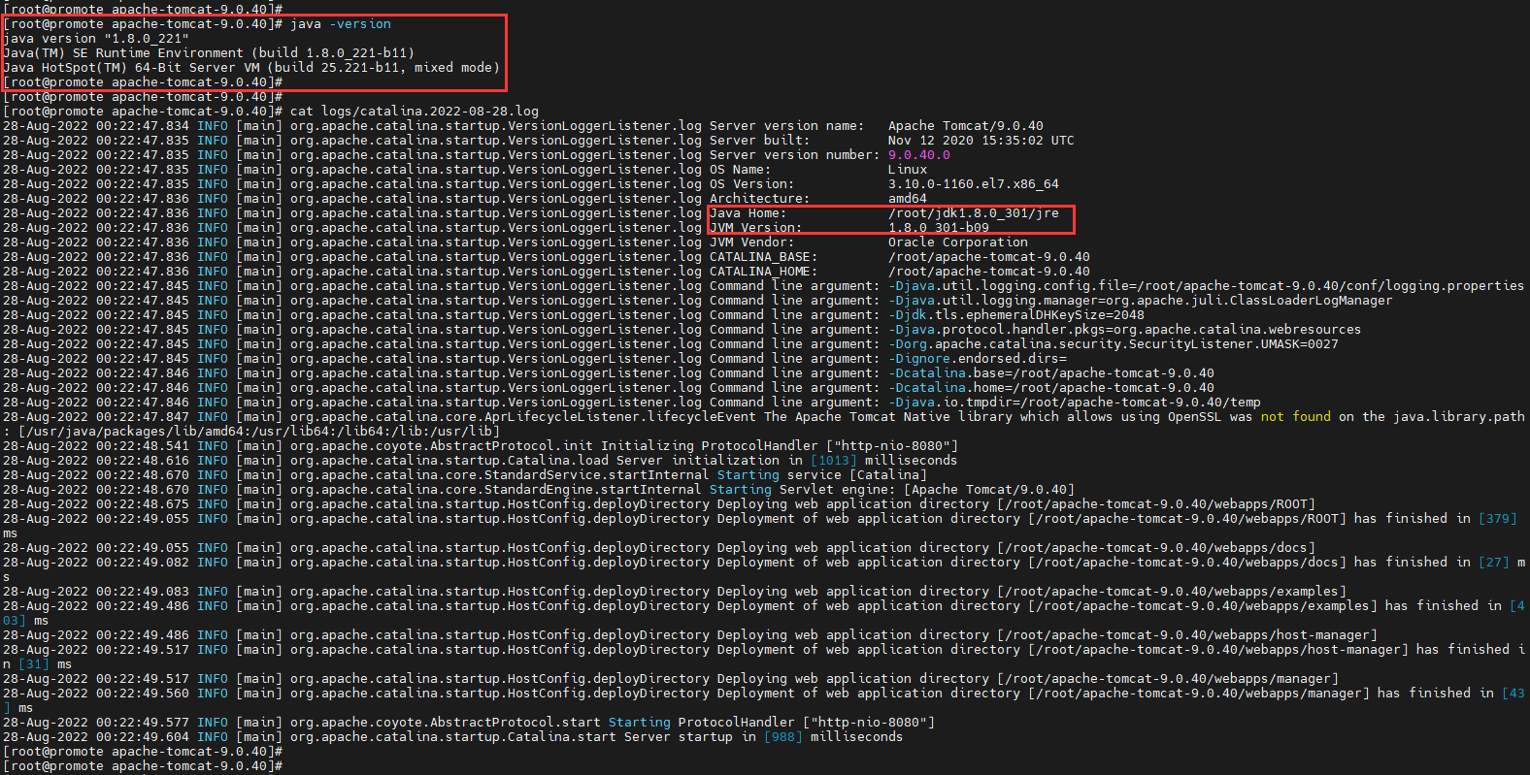
Task: Click the 'Java Home:' label
Action: [748, 213]
